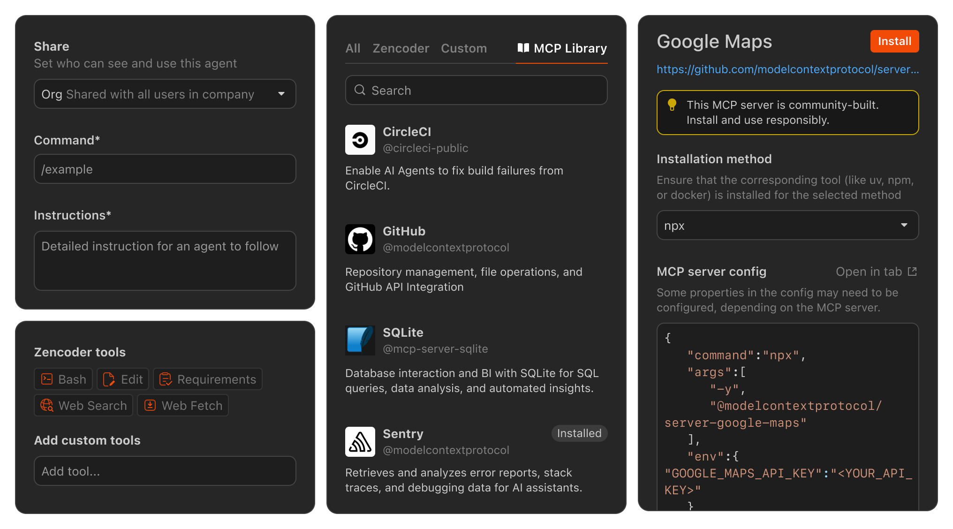Click the GitHub octocat icon

pos(360,239)
